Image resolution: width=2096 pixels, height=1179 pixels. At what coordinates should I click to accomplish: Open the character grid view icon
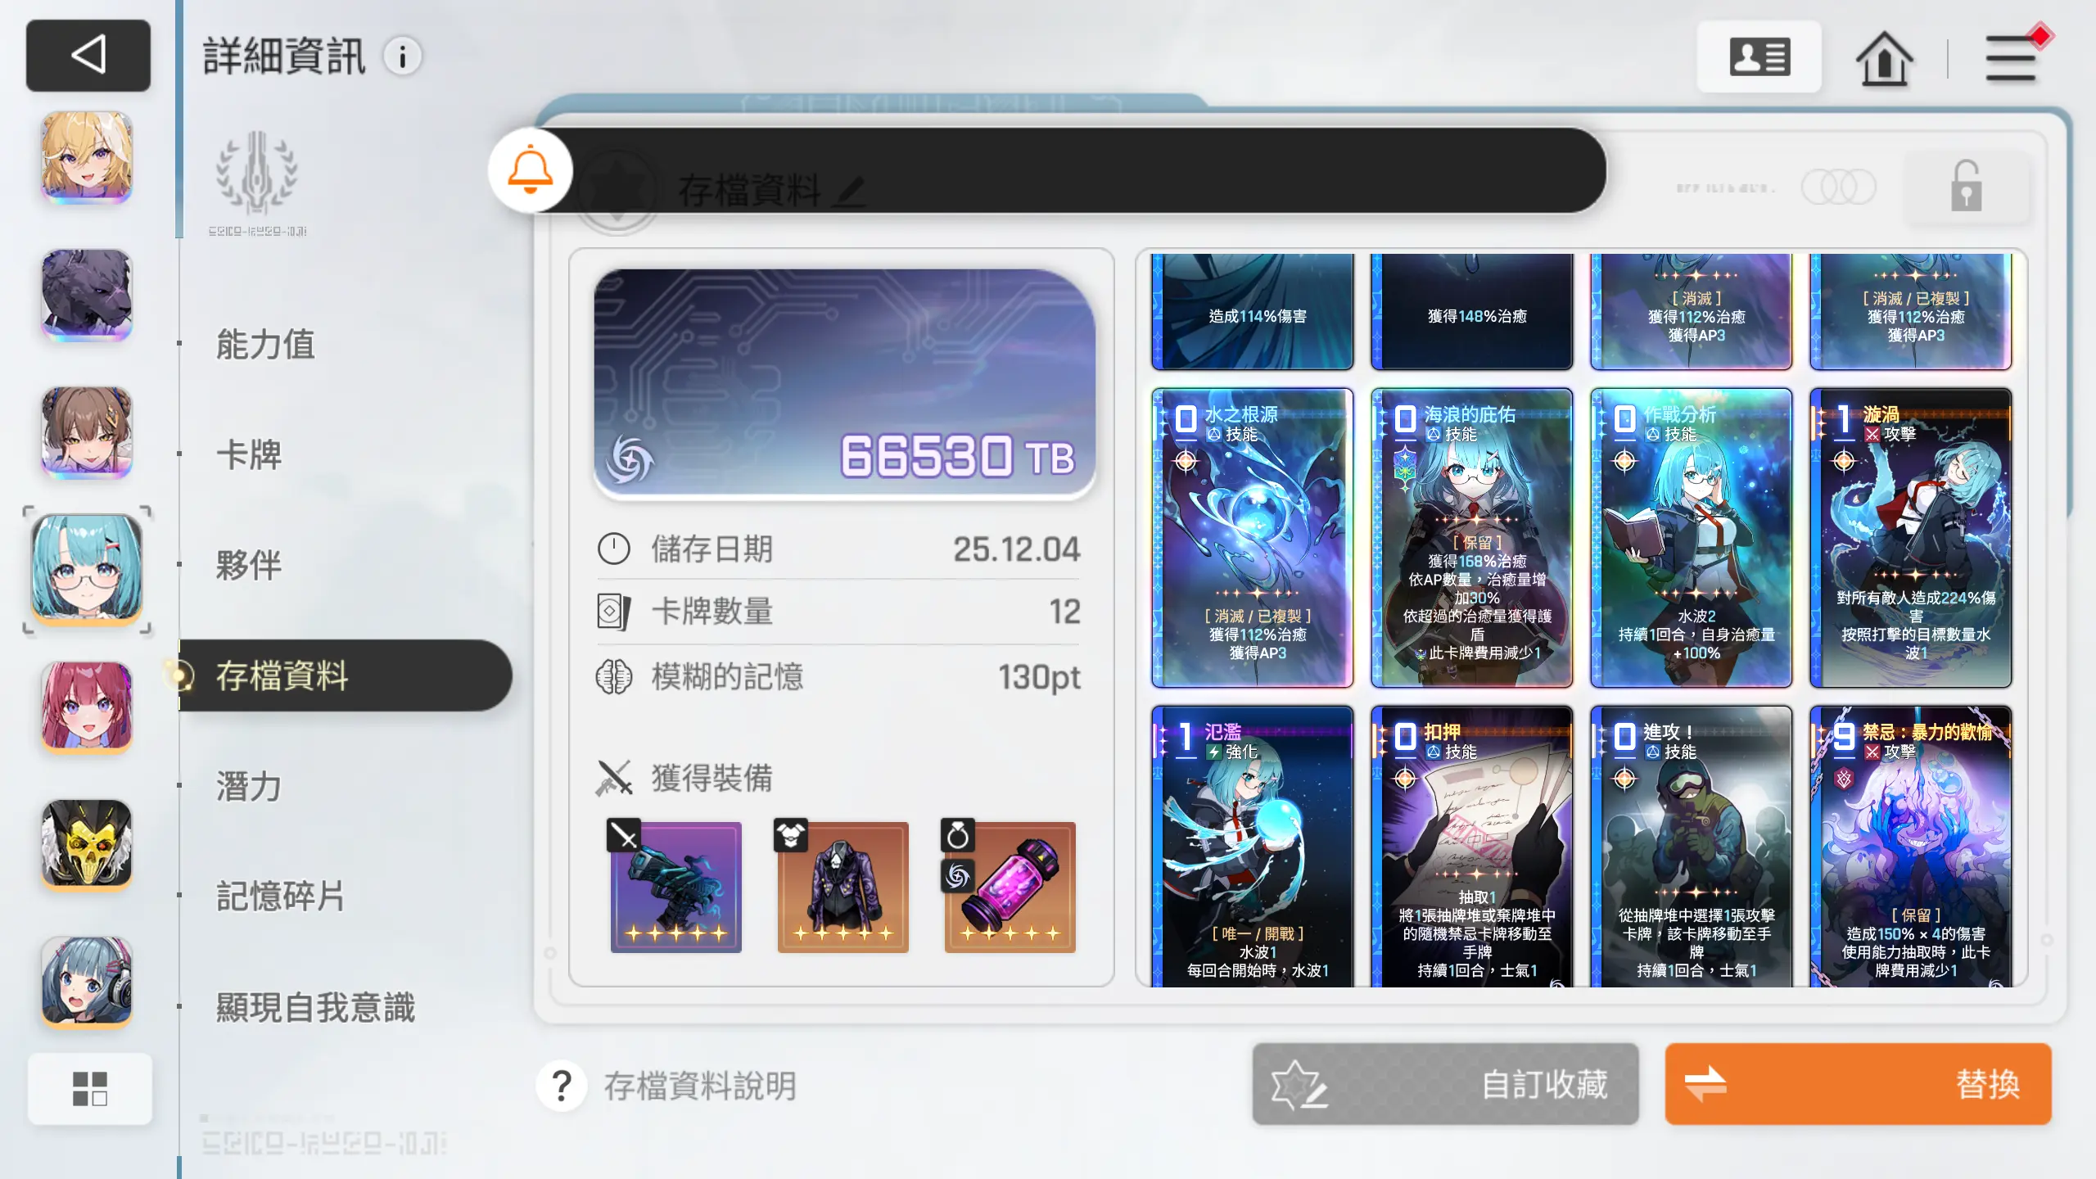(90, 1088)
